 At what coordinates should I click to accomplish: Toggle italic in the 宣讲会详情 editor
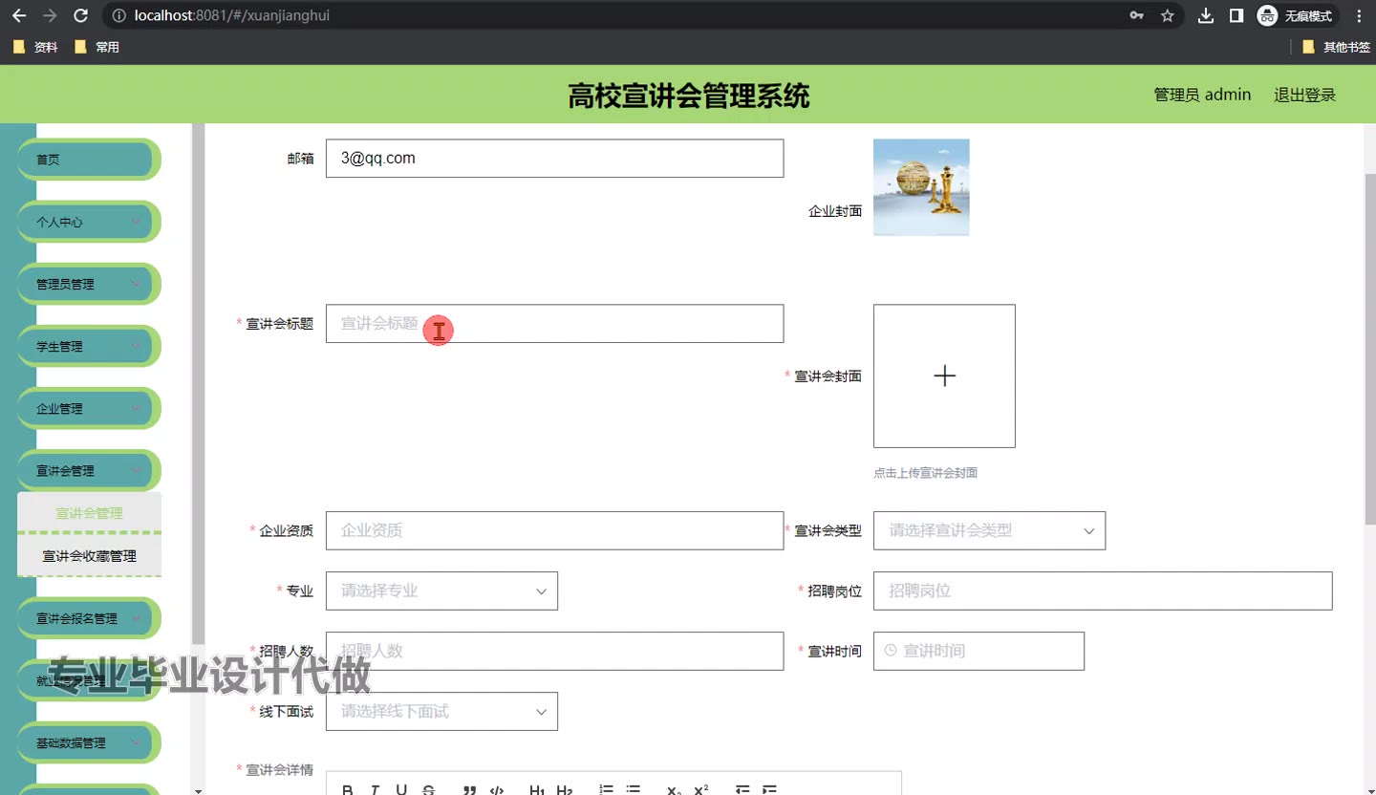[375, 790]
